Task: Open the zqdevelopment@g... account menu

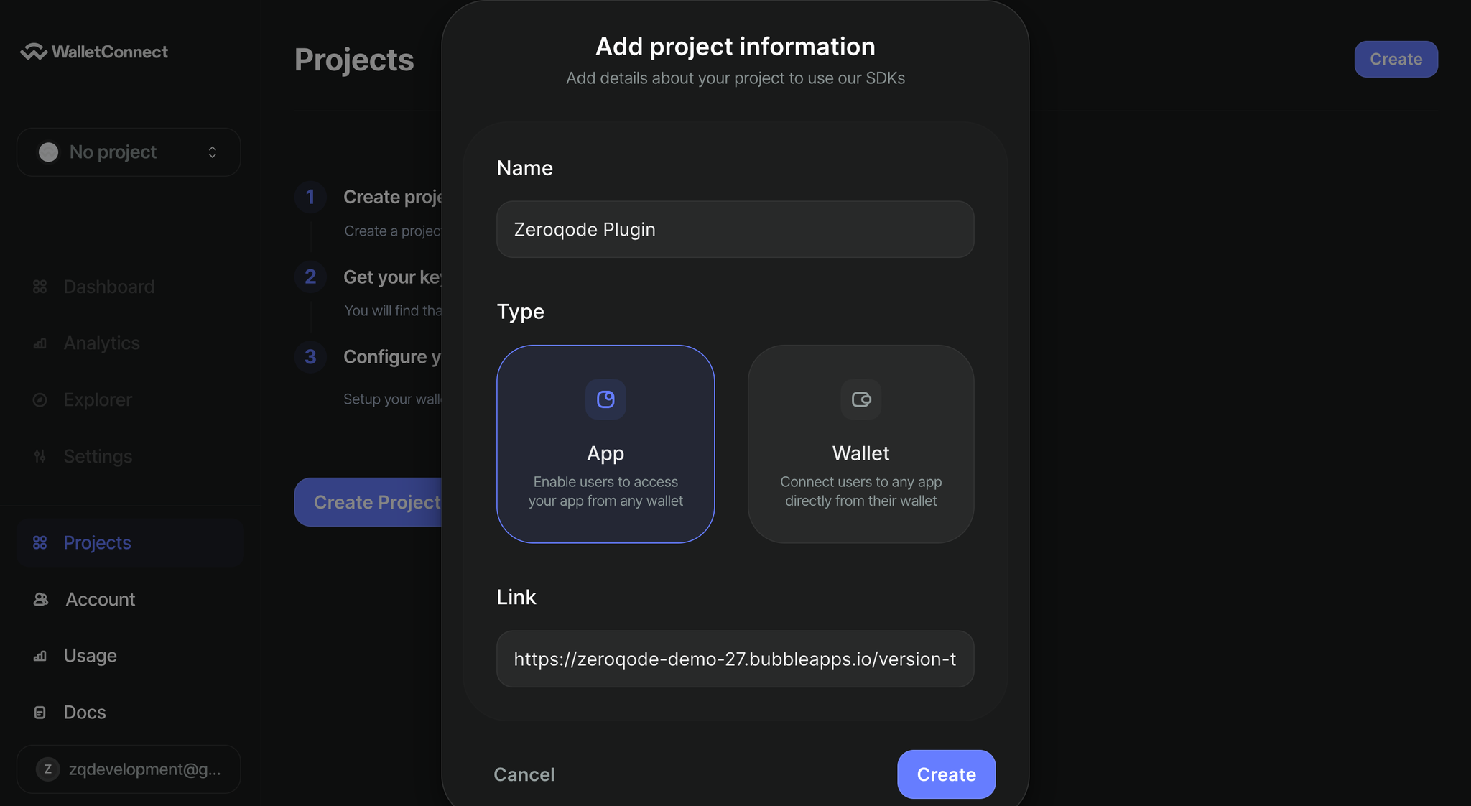Action: (x=129, y=769)
